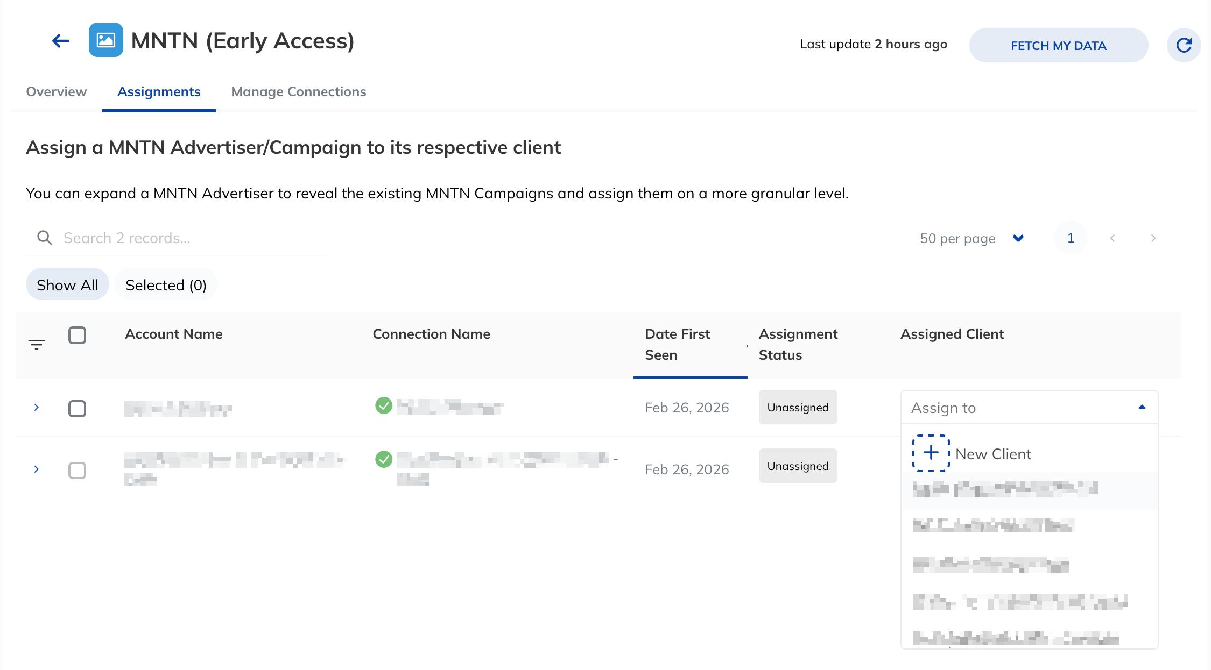Image resolution: width=1211 pixels, height=670 pixels.
Task: Click Unassigned status in first row
Action: [x=798, y=407]
